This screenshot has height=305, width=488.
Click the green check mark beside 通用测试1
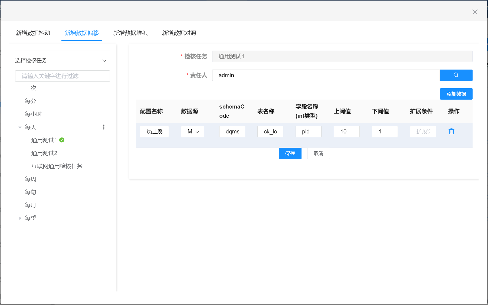tap(62, 140)
